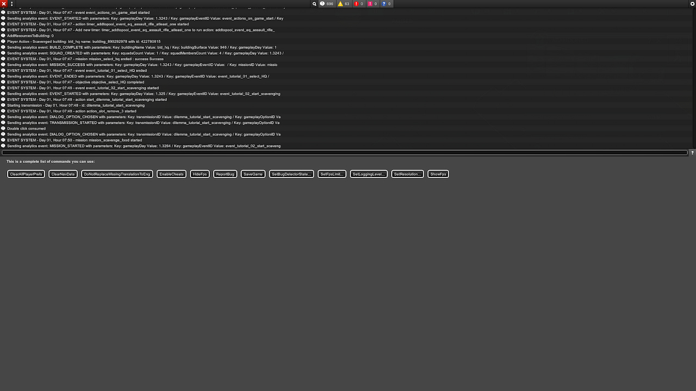Toggle red circle error filter

[359, 4]
